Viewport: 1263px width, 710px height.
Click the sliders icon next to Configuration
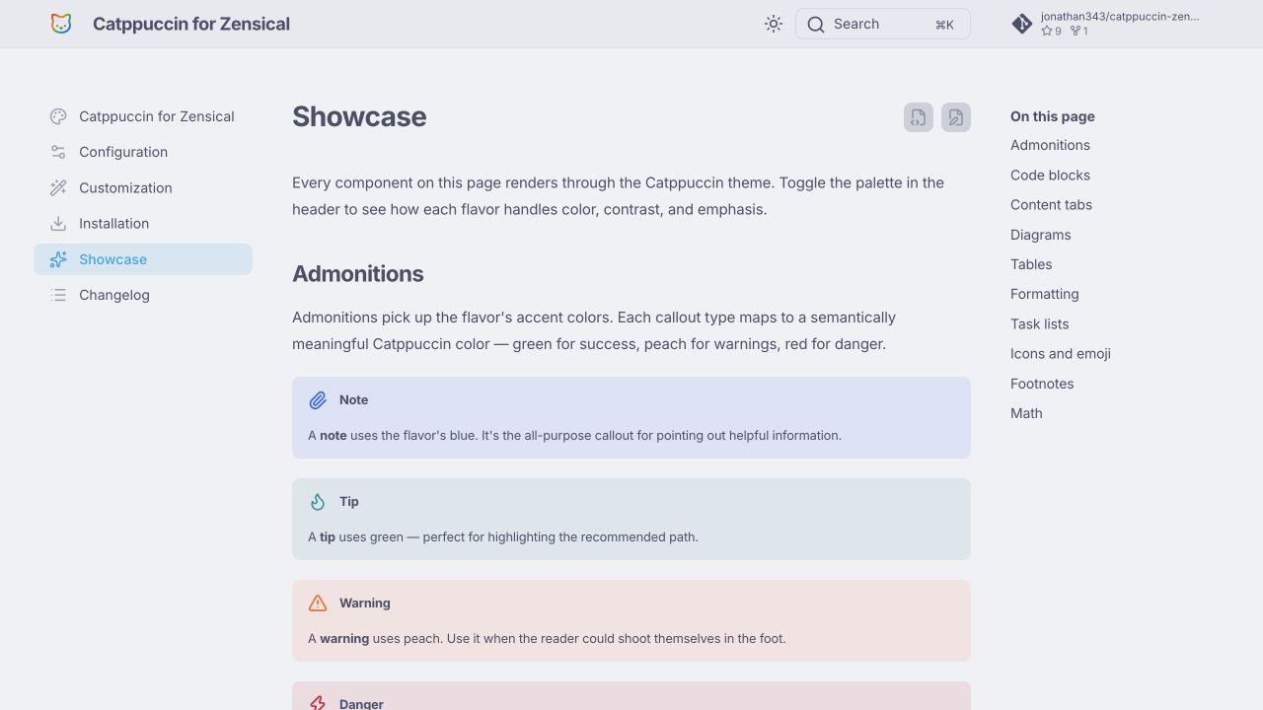(x=58, y=152)
